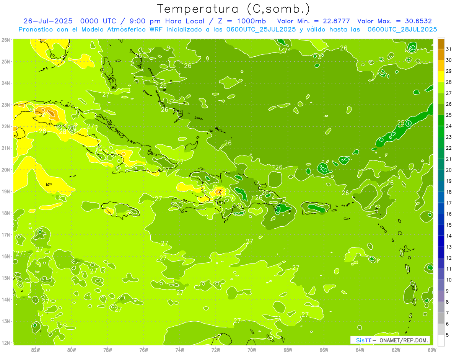Click the '66W' longitude axis label
This screenshot has width=459, height=355.
click(x=324, y=350)
